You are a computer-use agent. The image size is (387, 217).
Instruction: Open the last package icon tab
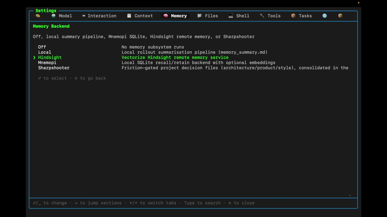pyautogui.click(x=340, y=16)
